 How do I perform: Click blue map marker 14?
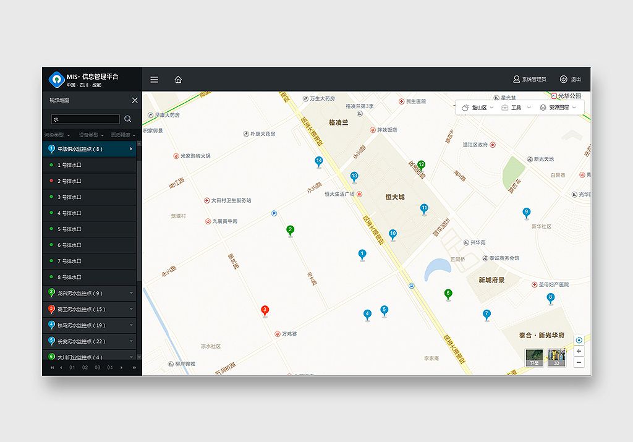pos(319,161)
